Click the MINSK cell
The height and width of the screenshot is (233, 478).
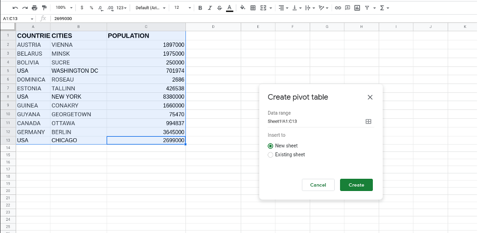(x=78, y=54)
